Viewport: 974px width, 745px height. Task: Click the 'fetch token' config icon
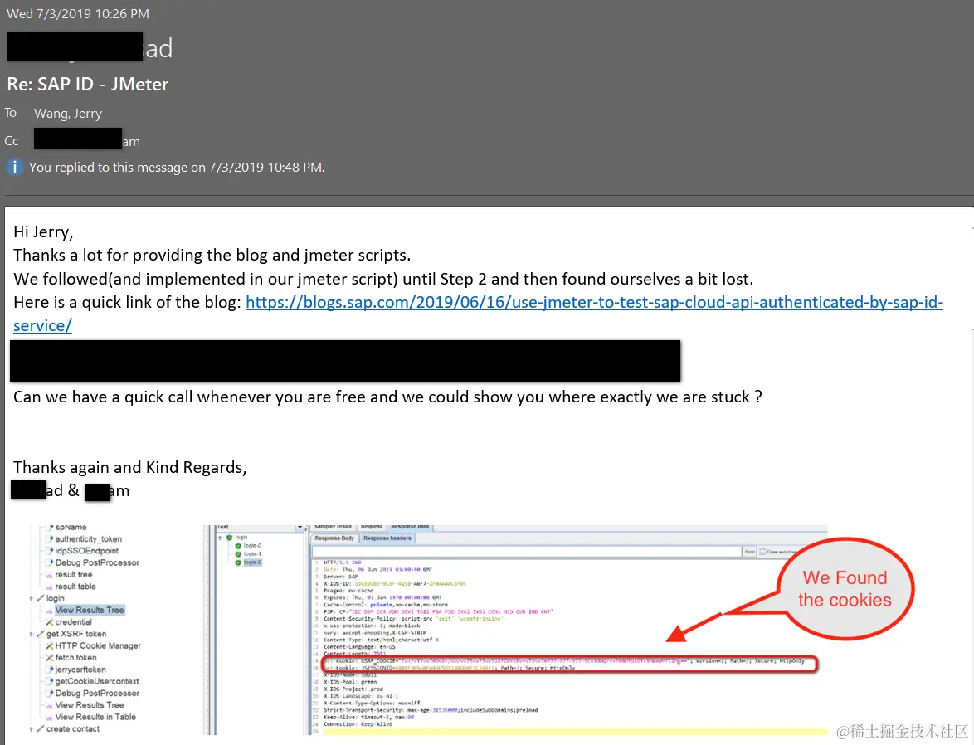[50, 657]
